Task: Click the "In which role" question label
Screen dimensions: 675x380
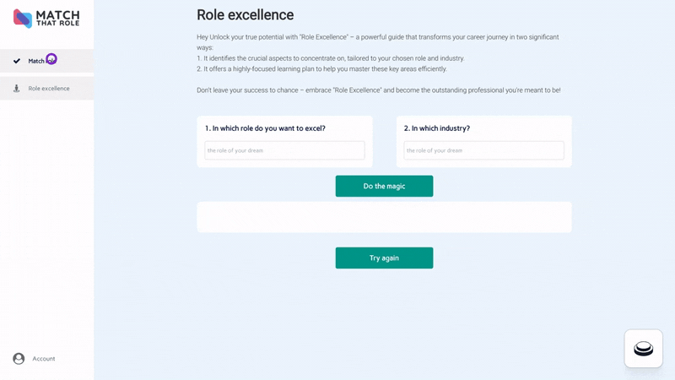Action: (x=265, y=128)
